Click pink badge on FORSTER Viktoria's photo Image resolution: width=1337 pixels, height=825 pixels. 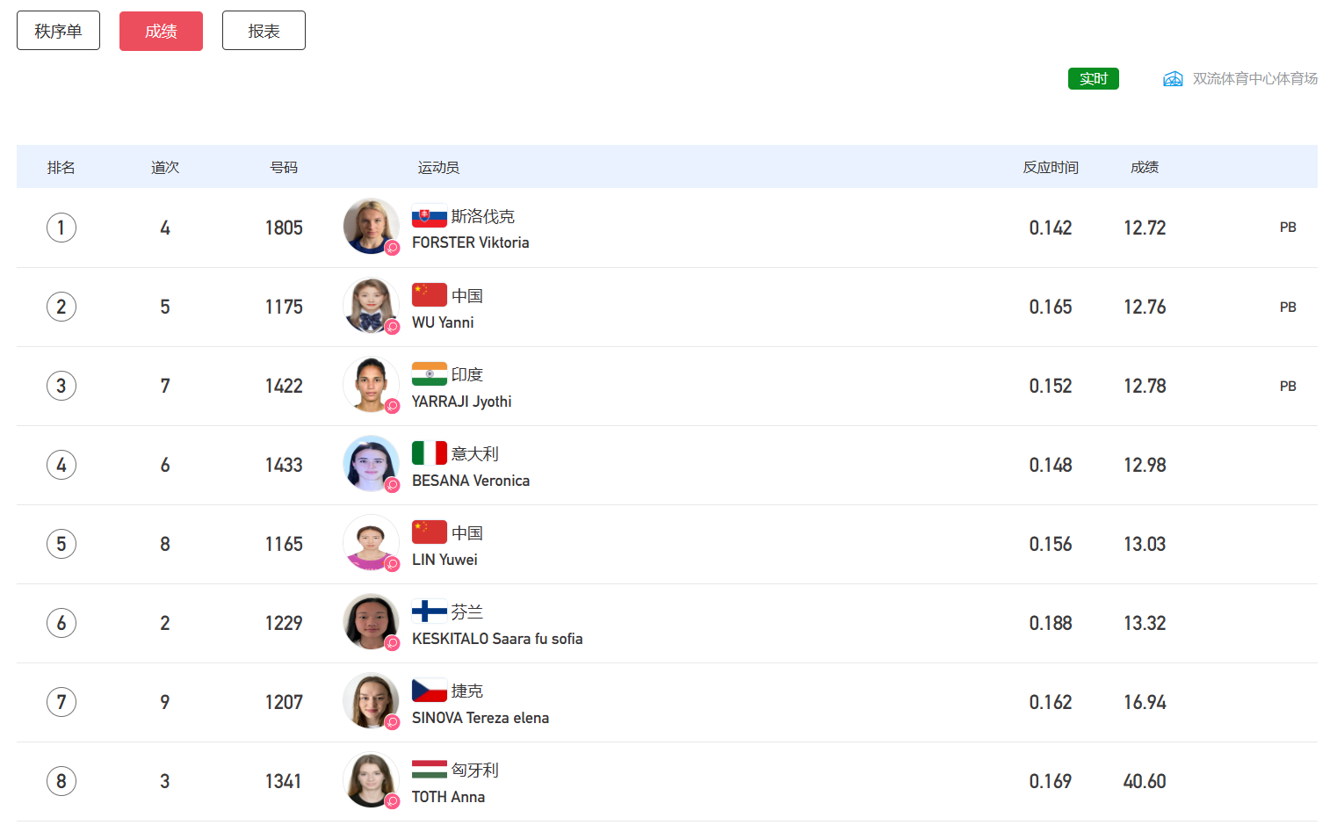[393, 248]
